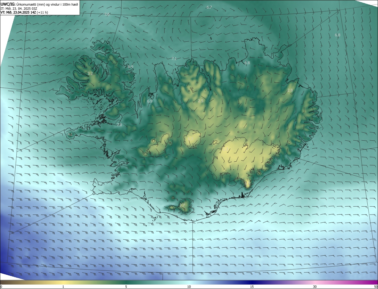Click the 7.1 value in the northern bay
Screen dimensions: 378x289
click(x=174, y=59)
